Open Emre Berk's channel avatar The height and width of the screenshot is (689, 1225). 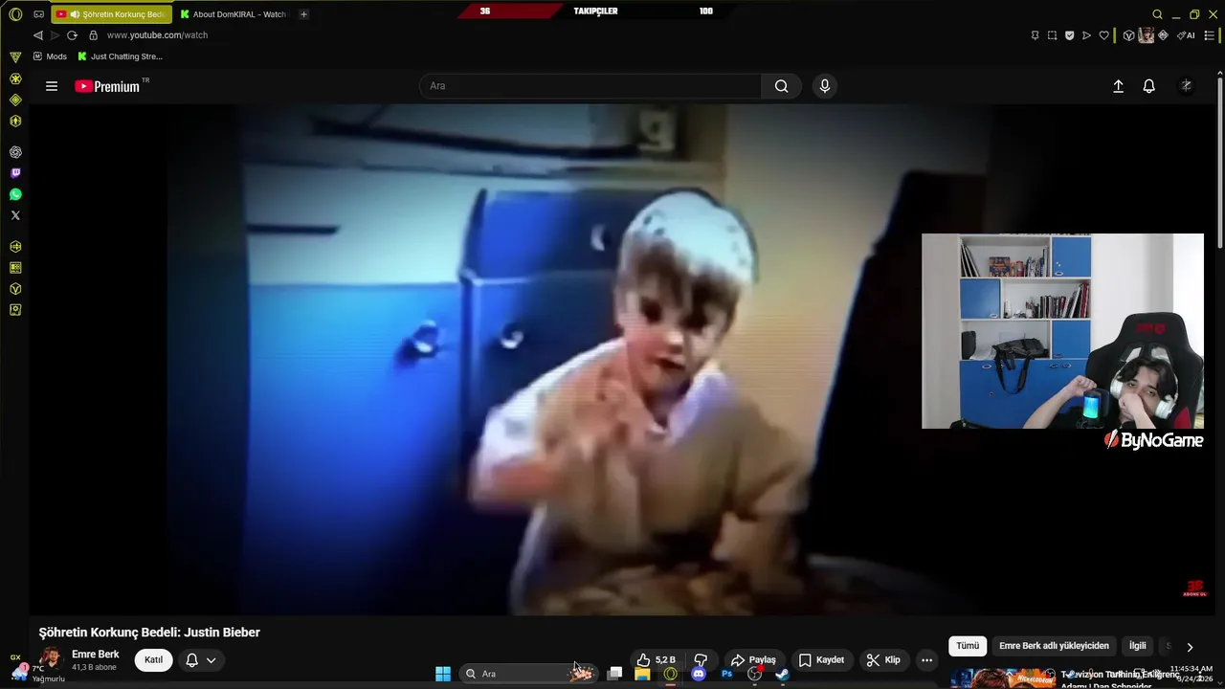pyautogui.click(x=50, y=659)
